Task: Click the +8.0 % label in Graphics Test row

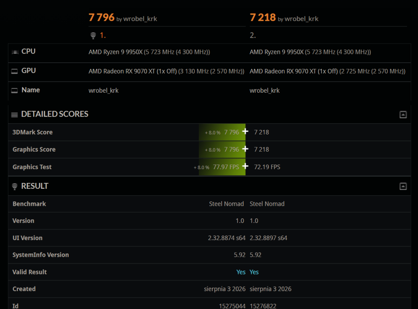Action: [x=201, y=167]
